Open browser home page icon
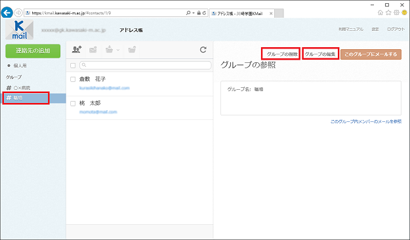This screenshot has height=240, width=410. click(x=380, y=12)
